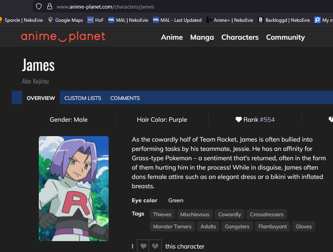Love this character with the heart button
The image size is (333, 252).
(x=143, y=246)
